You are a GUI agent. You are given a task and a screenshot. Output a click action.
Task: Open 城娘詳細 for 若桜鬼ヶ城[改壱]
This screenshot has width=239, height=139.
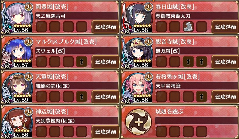click(x=225, y=97)
